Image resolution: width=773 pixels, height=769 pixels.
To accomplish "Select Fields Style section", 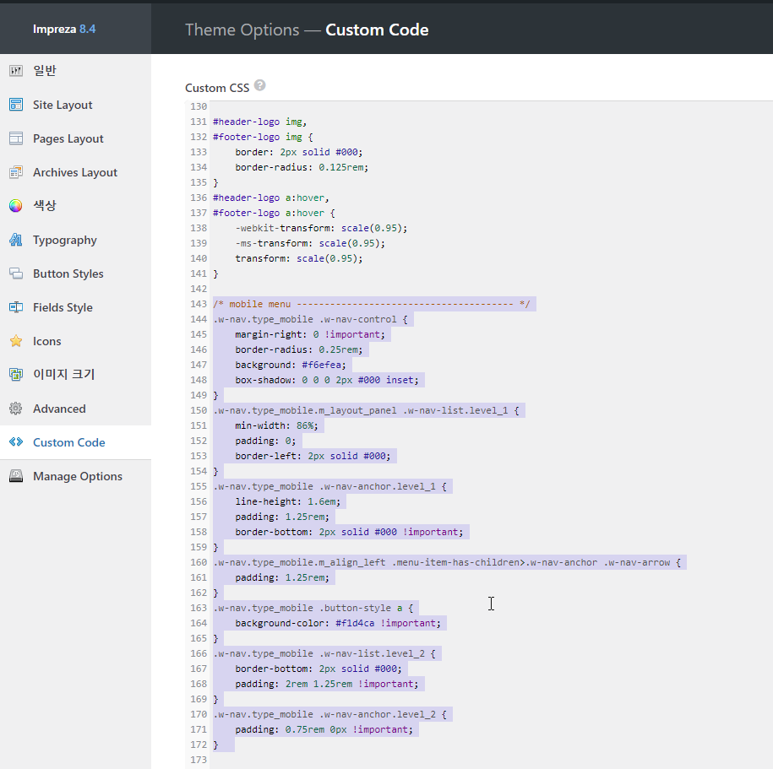I will click(75, 307).
